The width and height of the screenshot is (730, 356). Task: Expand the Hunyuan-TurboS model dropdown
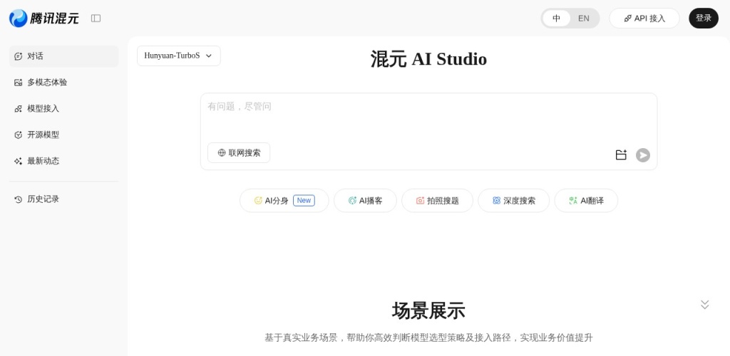[x=178, y=56]
